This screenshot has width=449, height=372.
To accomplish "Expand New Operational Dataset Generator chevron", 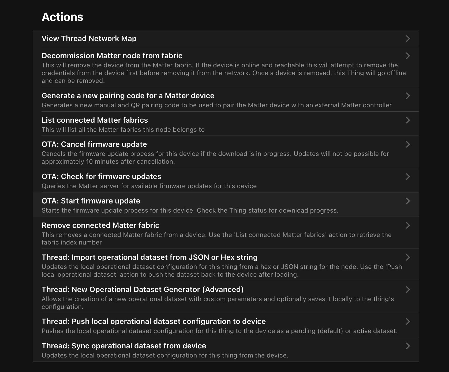I will coord(408,290).
